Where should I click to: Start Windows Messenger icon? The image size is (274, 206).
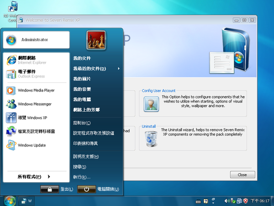pyautogui.click(x=11, y=104)
